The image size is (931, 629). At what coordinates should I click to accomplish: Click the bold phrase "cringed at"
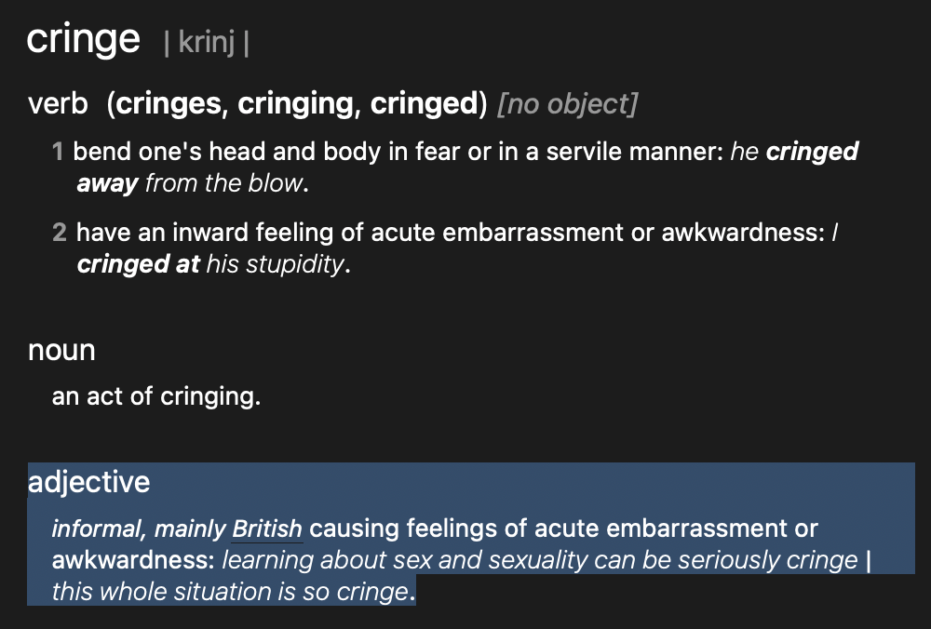pyautogui.click(x=138, y=265)
